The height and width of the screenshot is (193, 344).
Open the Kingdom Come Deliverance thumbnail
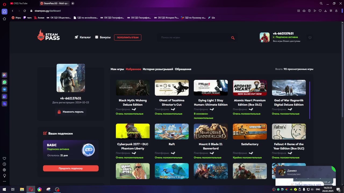250,171
